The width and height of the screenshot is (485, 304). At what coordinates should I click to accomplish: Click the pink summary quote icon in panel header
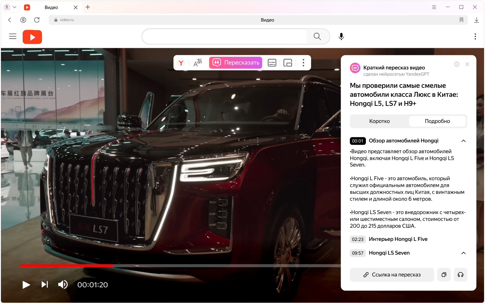pos(355,68)
